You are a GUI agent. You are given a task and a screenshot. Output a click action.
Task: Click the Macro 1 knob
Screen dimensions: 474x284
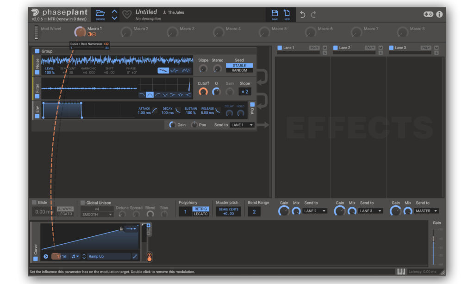(80, 32)
